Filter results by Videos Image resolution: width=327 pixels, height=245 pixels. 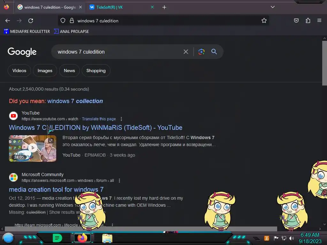[x=19, y=71]
